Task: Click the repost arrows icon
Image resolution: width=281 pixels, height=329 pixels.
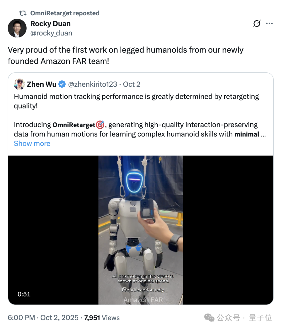Action: pyautogui.click(x=23, y=13)
